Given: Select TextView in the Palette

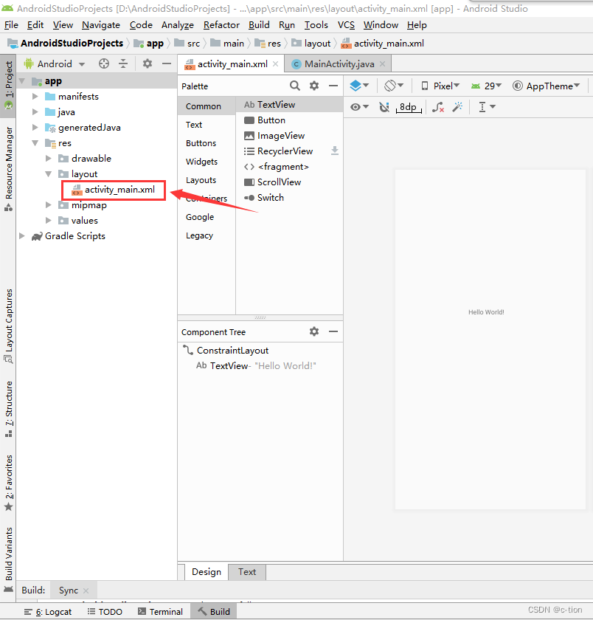Looking at the screenshot, I should point(289,105).
